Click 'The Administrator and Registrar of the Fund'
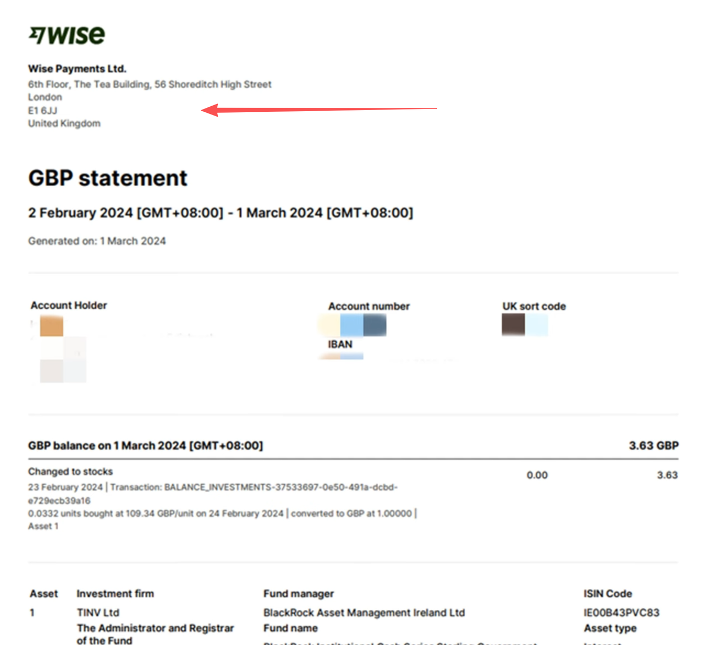This screenshot has width=704, height=645. [x=156, y=634]
